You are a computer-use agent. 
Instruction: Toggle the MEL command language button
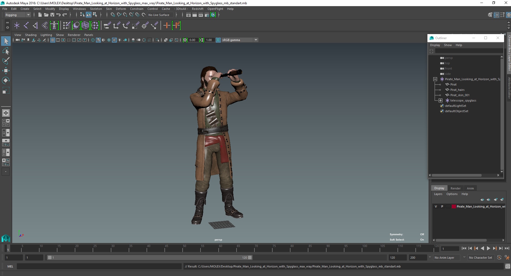tap(10, 266)
